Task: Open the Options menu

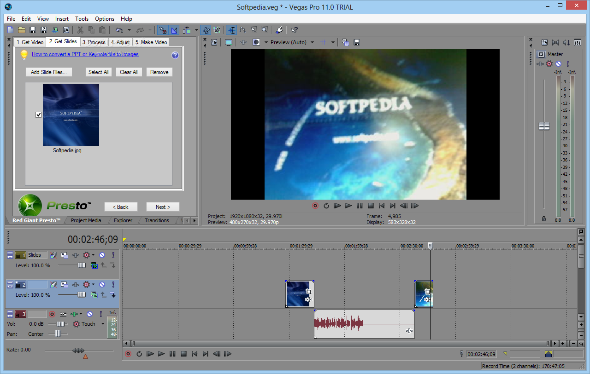Action: pos(105,19)
